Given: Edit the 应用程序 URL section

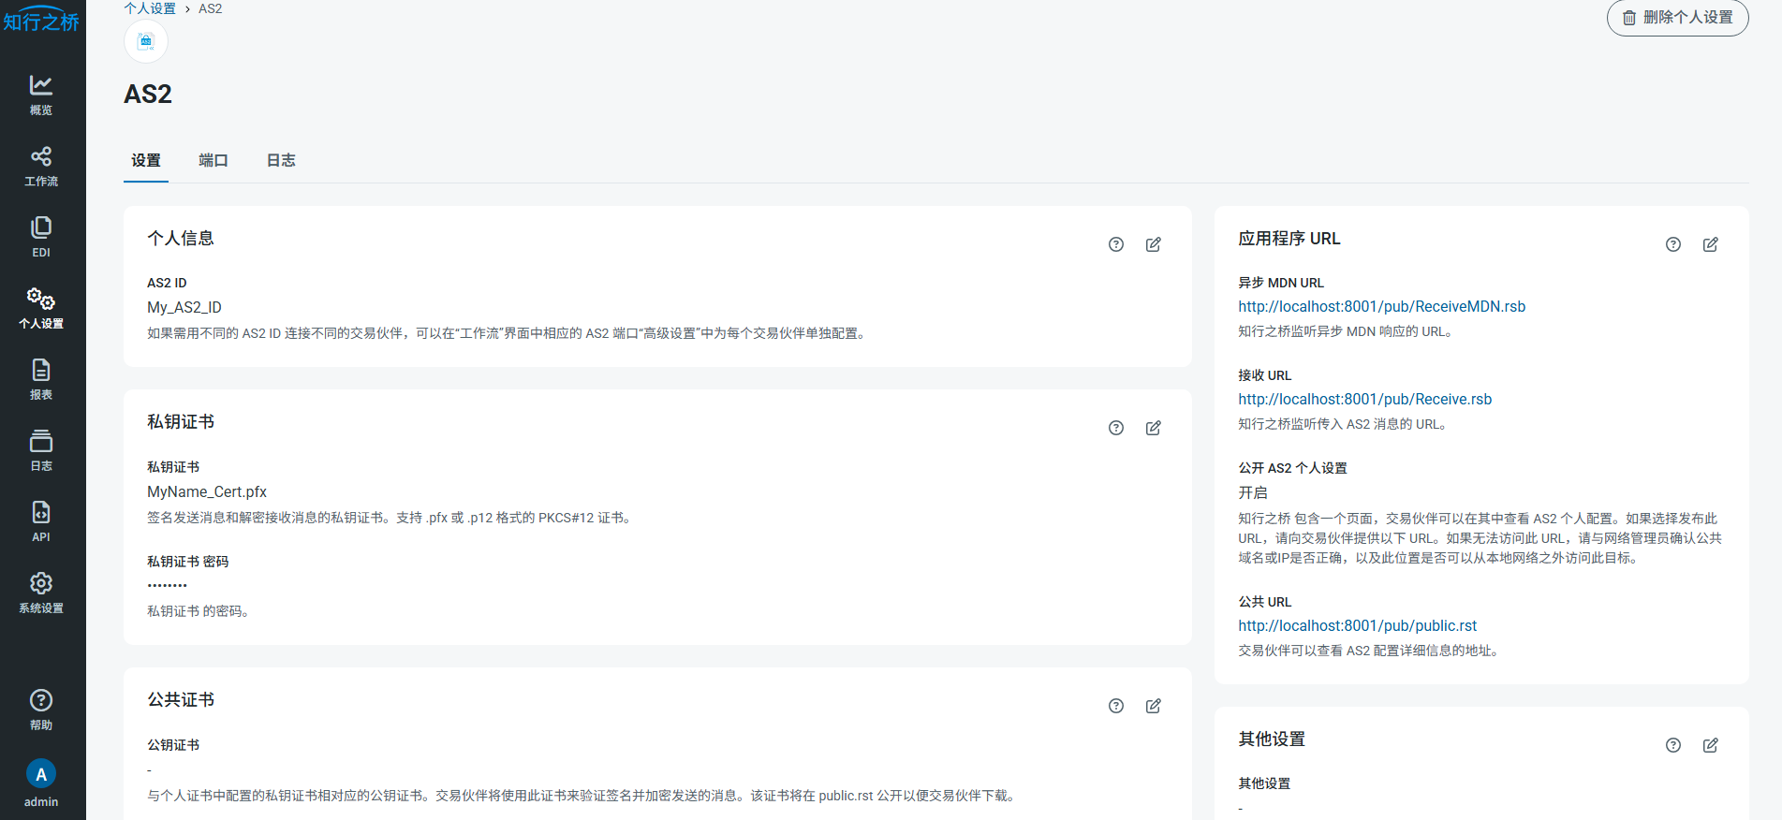Looking at the screenshot, I should tap(1710, 244).
